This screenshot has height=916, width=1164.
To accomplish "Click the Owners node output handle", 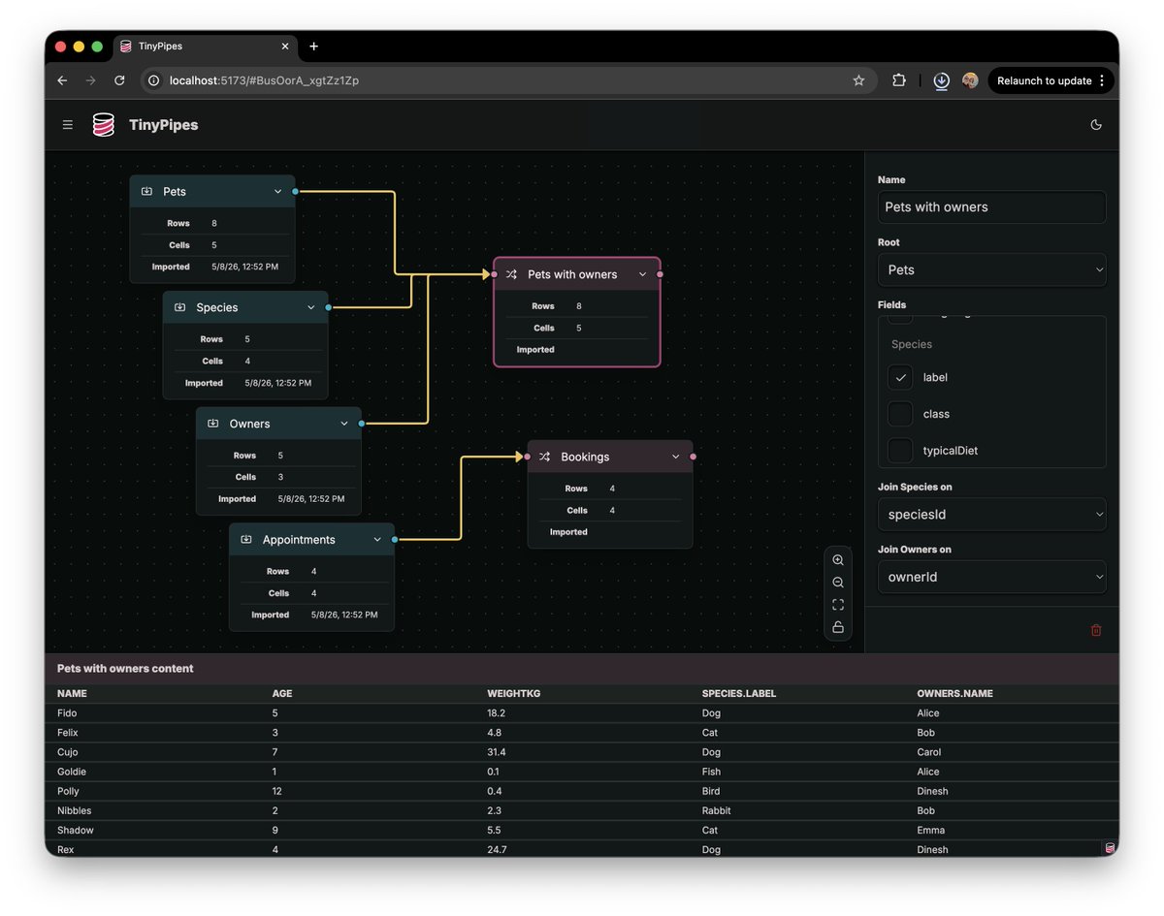I will pos(362,424).
